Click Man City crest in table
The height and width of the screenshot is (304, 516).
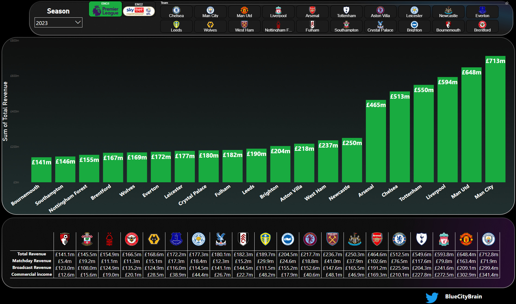coord(489,239)
